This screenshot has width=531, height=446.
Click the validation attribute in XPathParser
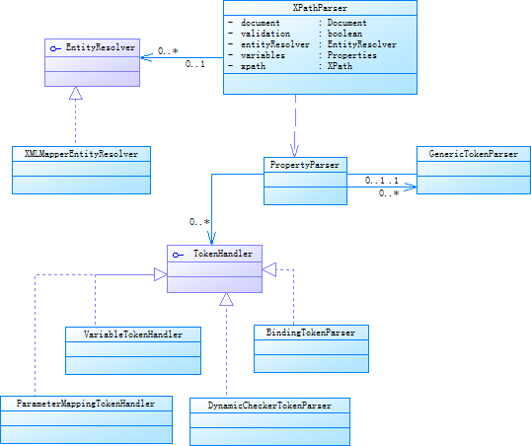[265, 34]
